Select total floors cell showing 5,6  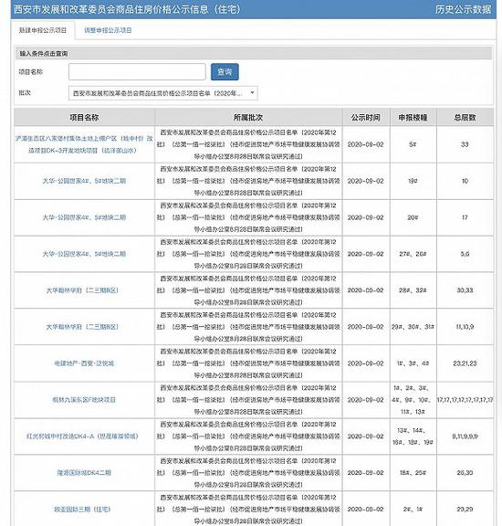pyautogui.click(x=465, y=254)
